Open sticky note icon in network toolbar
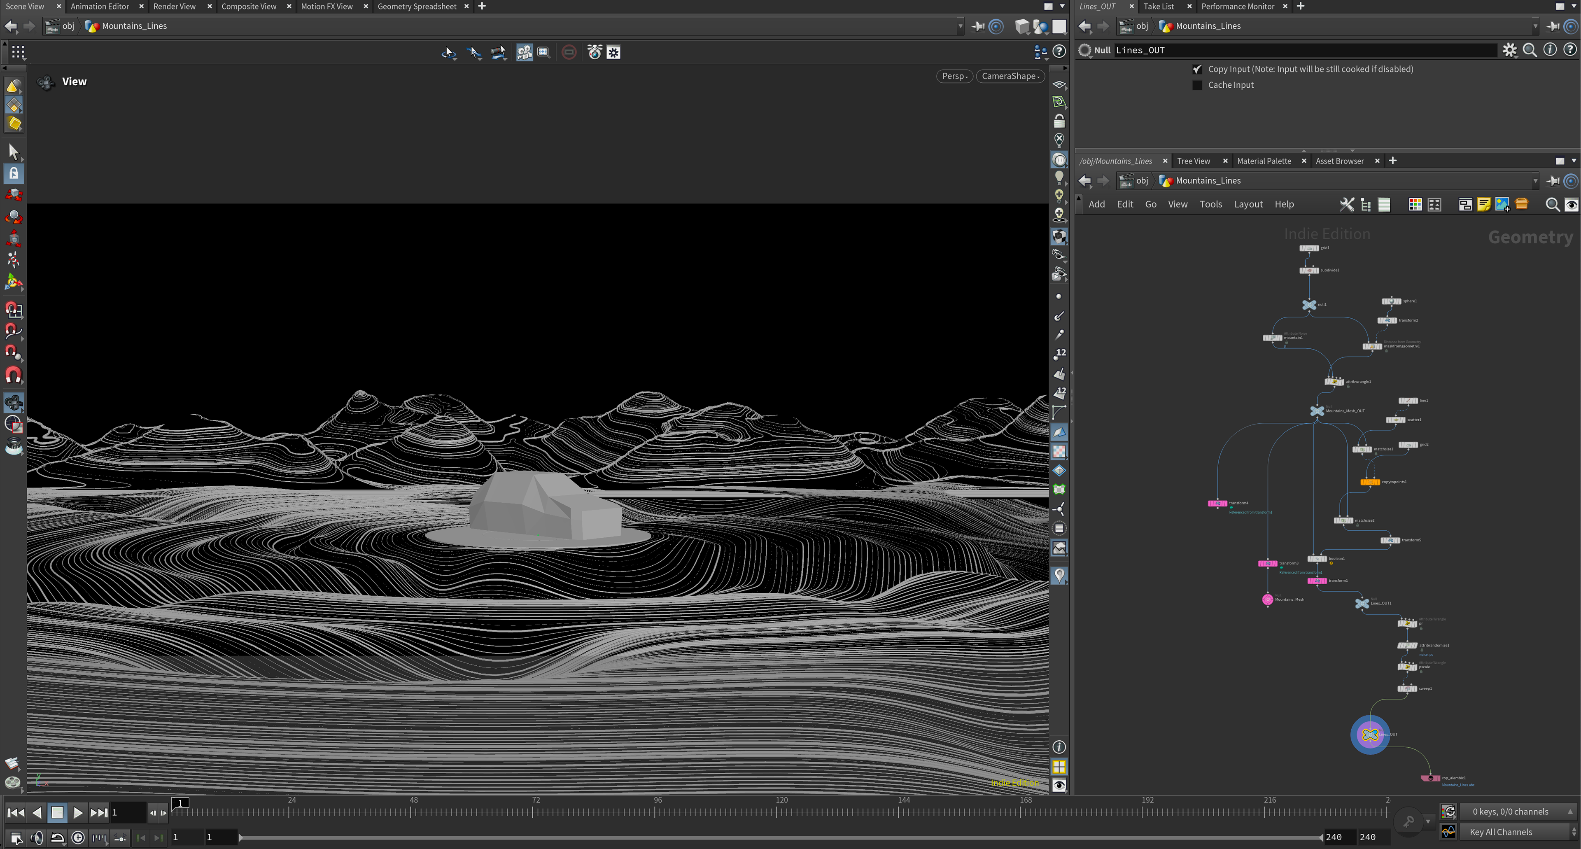 tap(1483, 204)
